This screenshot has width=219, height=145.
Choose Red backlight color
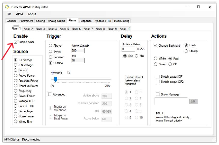(170, 59)
